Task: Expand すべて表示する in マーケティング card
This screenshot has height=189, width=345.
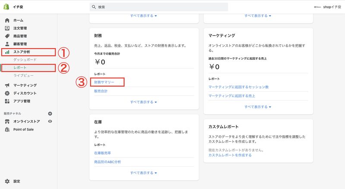Action: click(257, 107)
